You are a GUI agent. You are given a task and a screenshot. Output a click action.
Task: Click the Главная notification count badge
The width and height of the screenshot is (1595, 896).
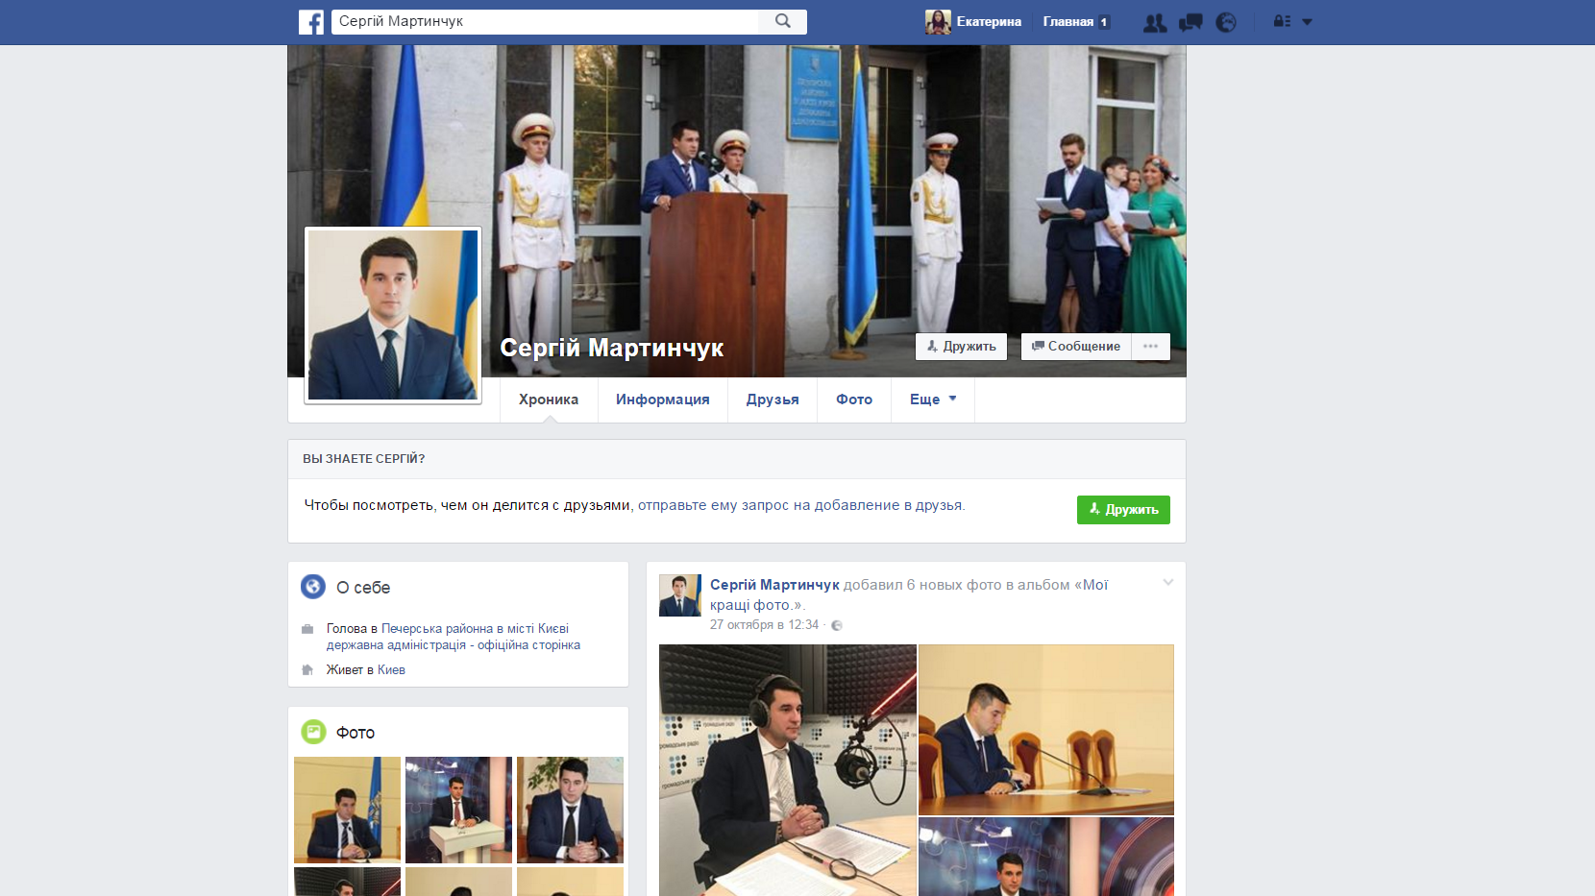tap(1104, 22)
